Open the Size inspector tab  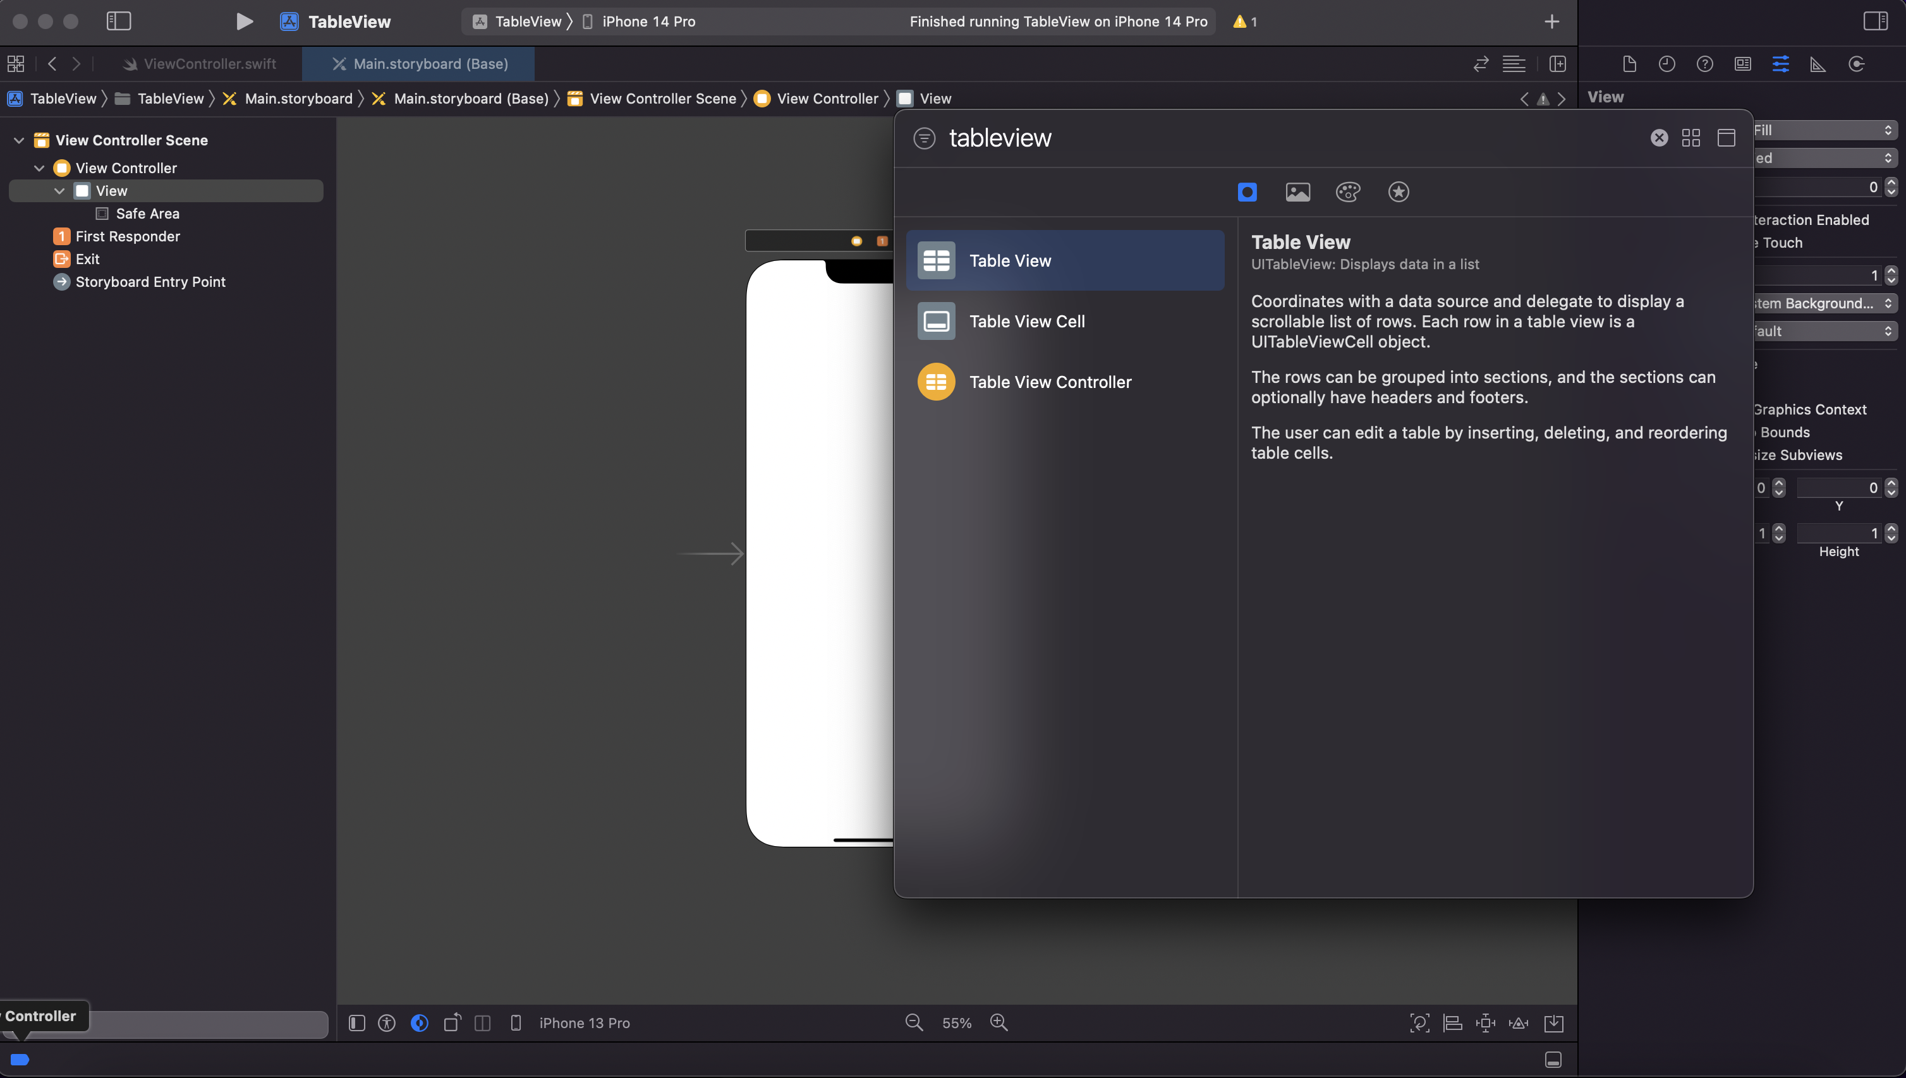1818,64
